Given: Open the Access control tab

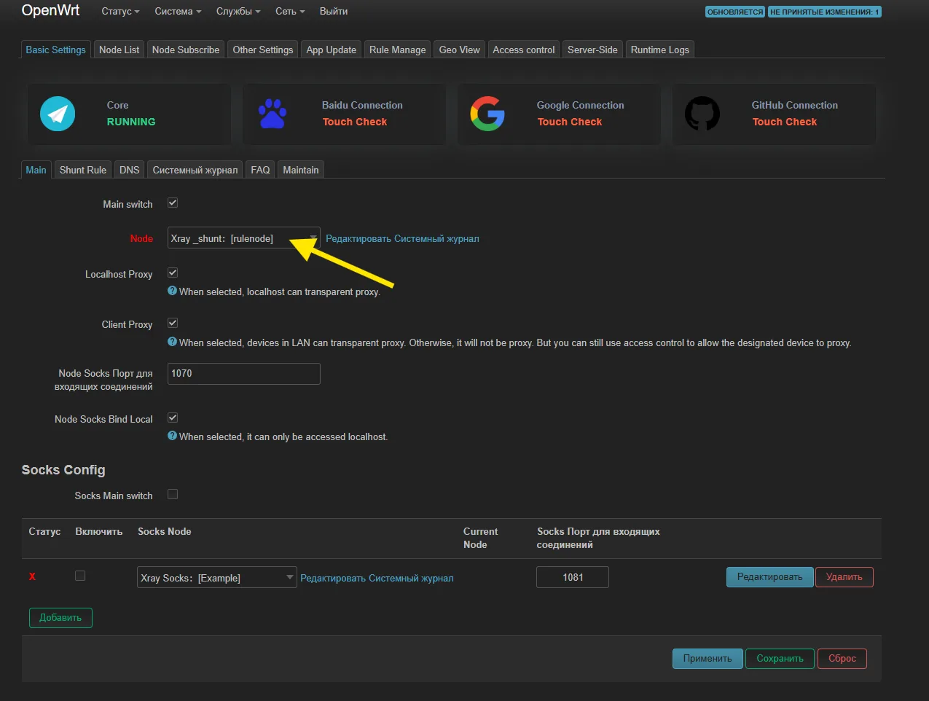Looking at the screenshot, I should 524,50.
